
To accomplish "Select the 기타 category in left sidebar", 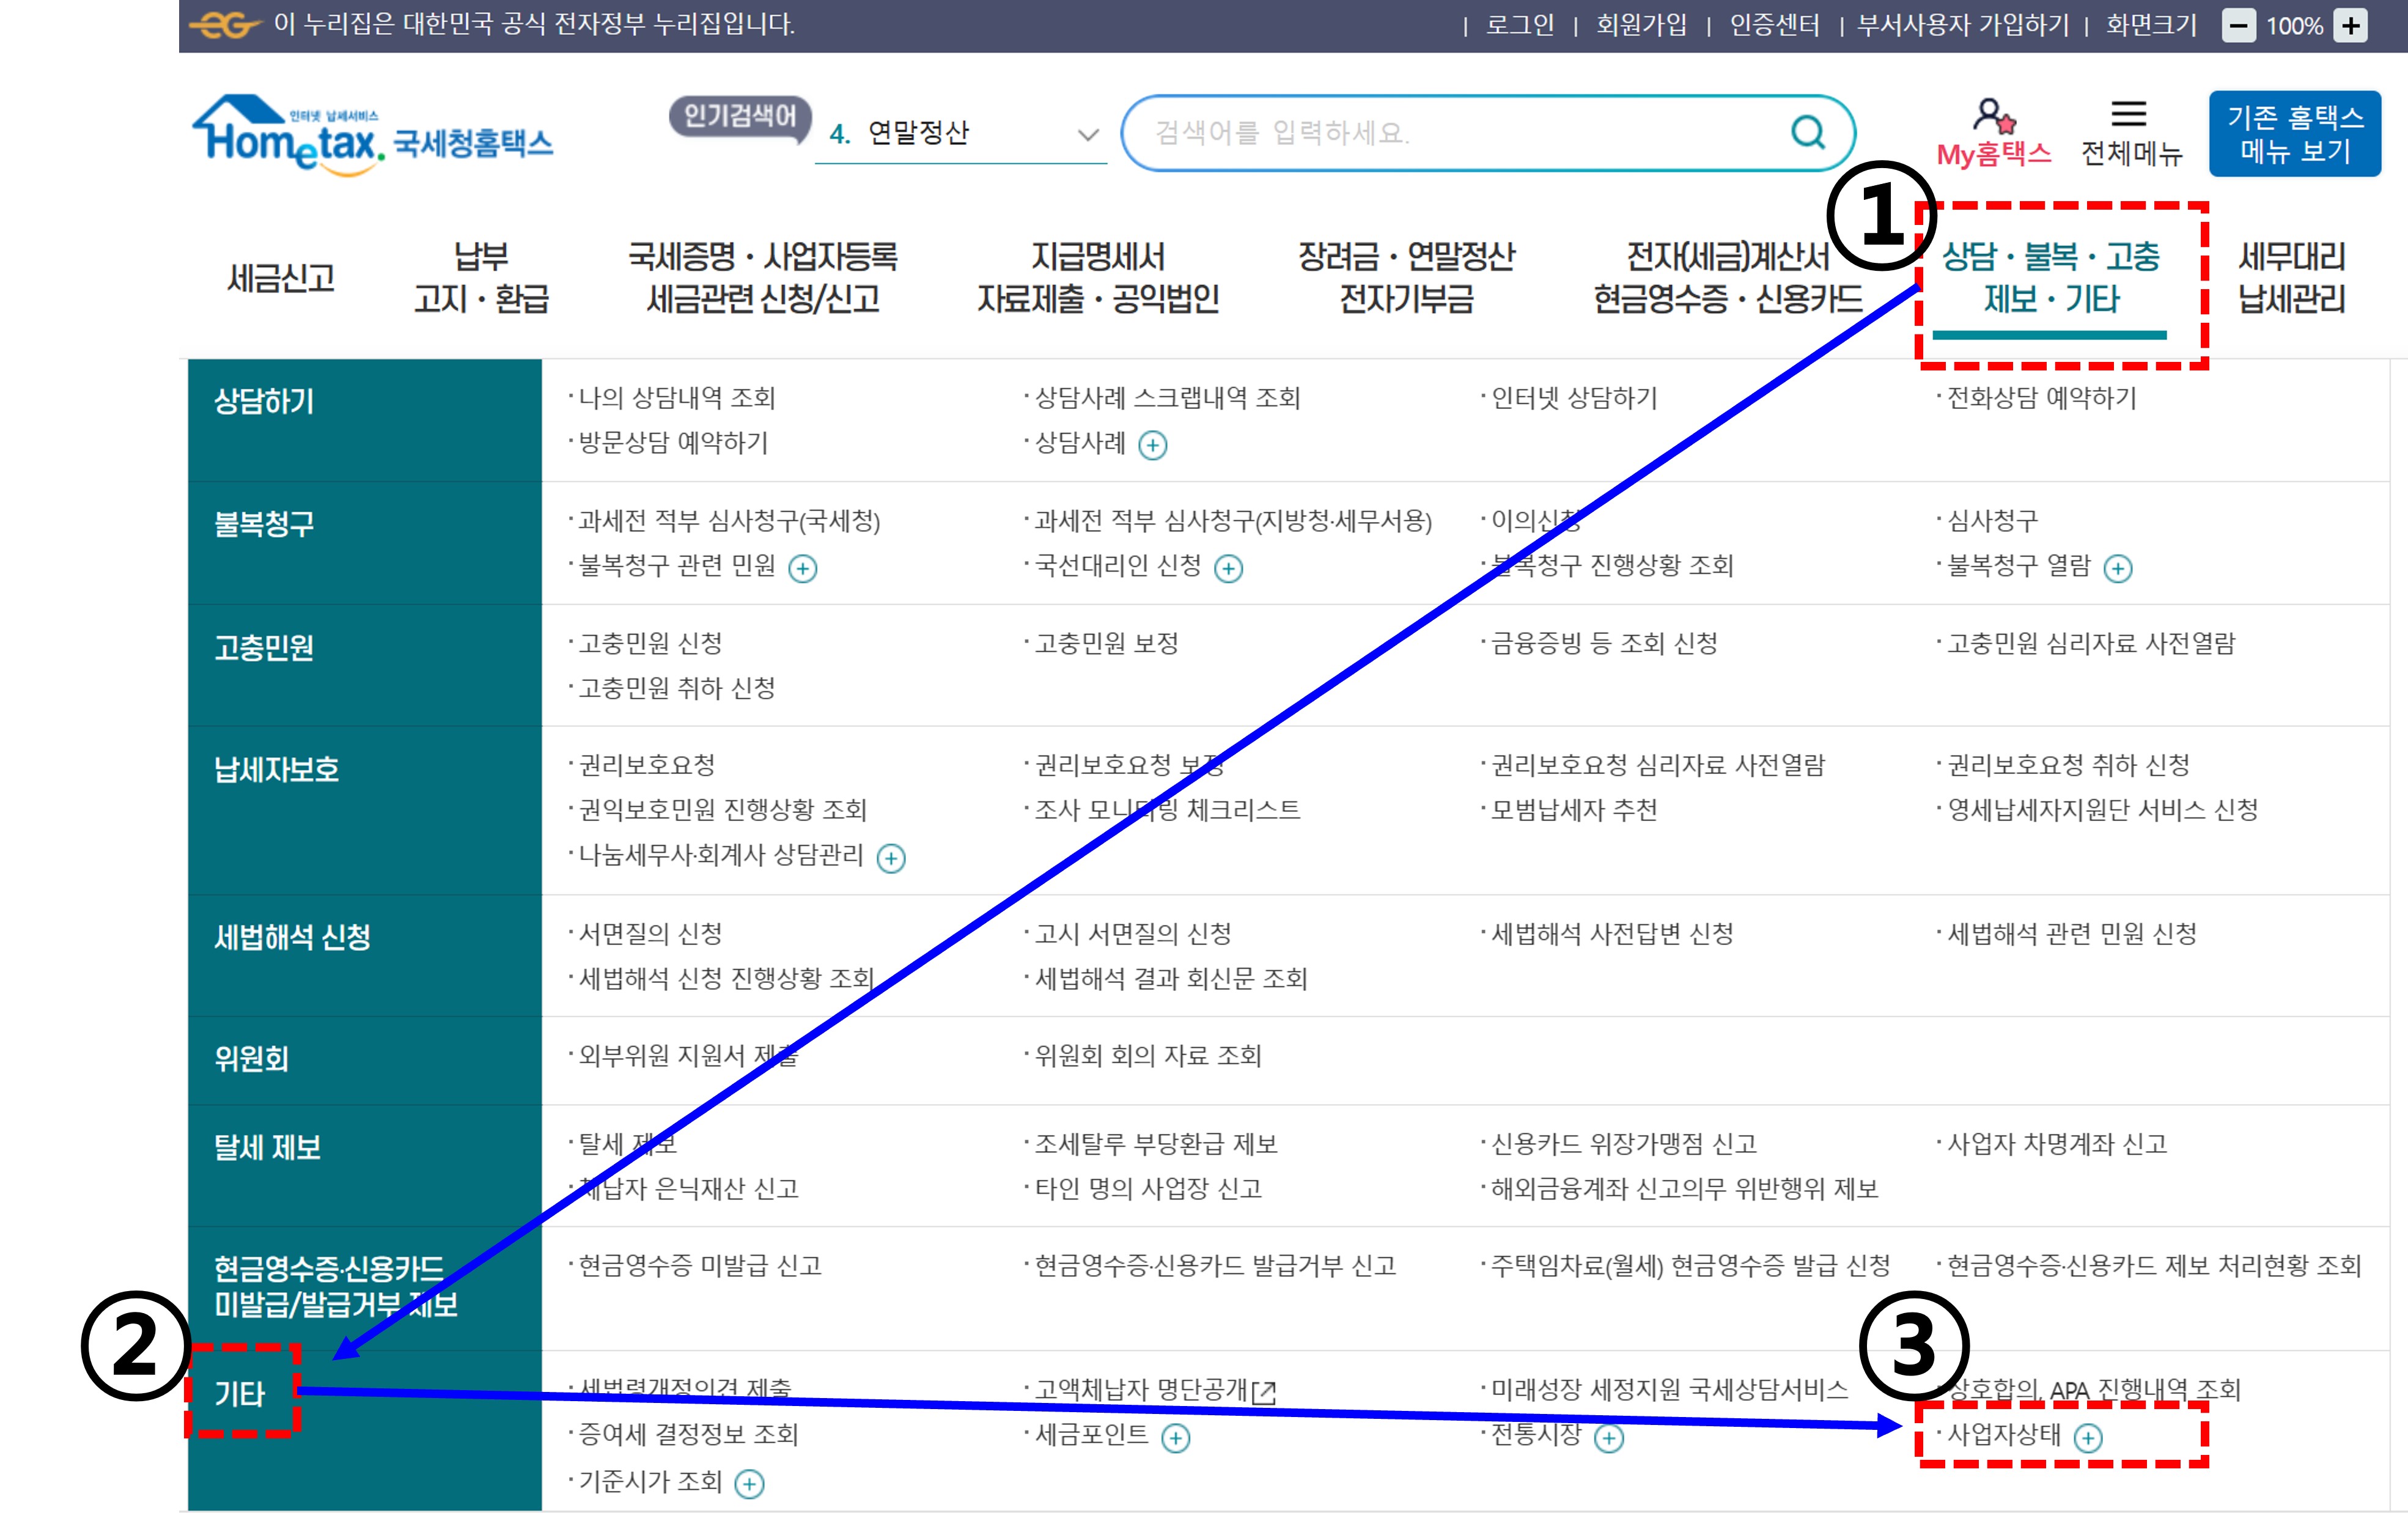I will [240, 1393].
